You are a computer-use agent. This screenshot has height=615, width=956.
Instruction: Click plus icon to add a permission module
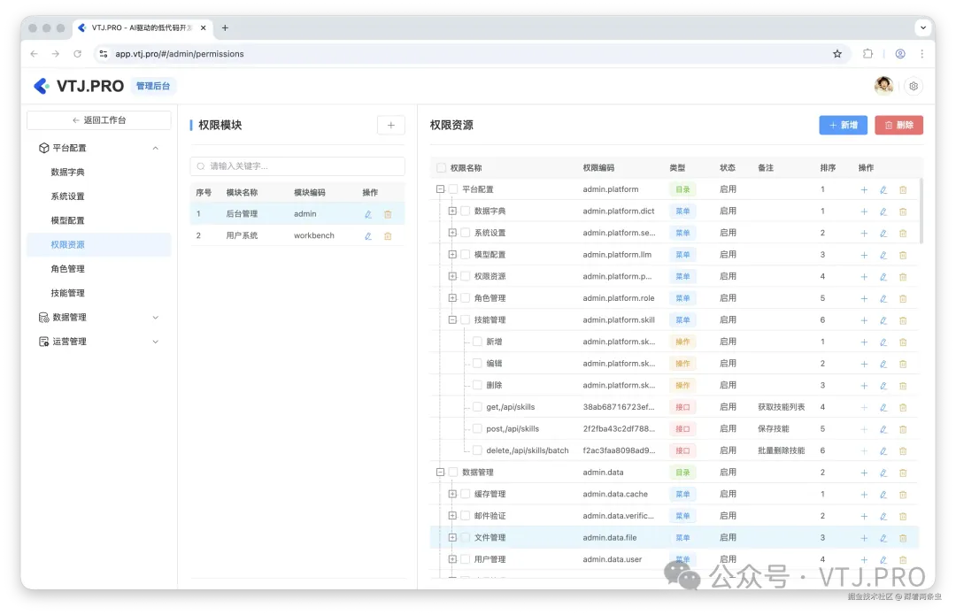click(390, 125)
